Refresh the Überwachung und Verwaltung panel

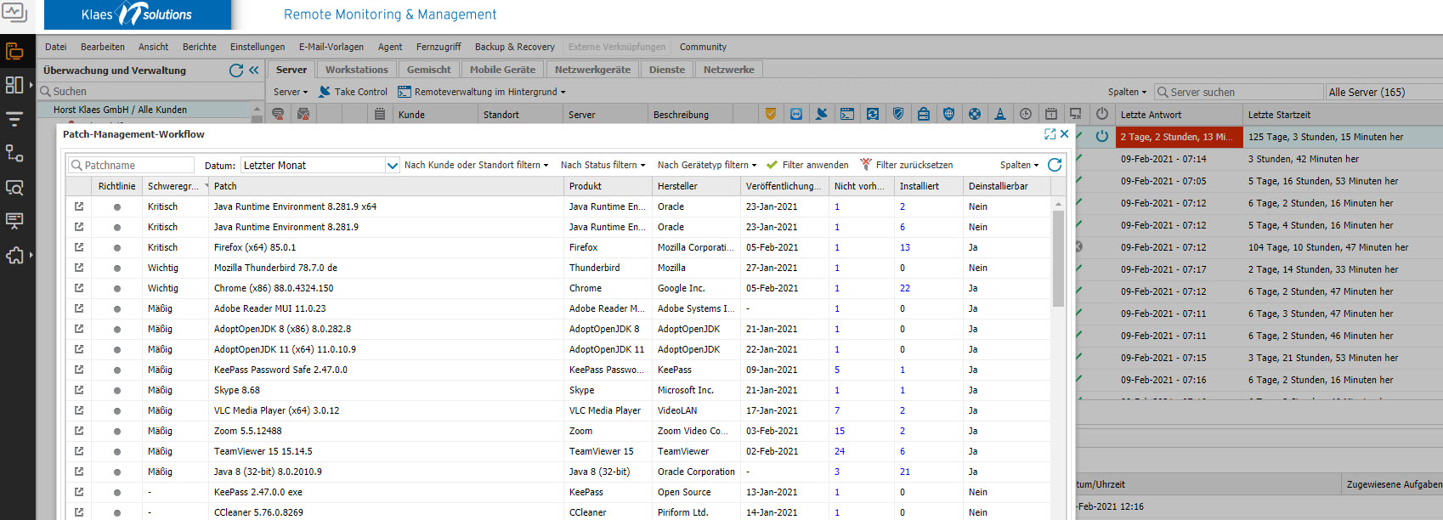click(236, 71)
